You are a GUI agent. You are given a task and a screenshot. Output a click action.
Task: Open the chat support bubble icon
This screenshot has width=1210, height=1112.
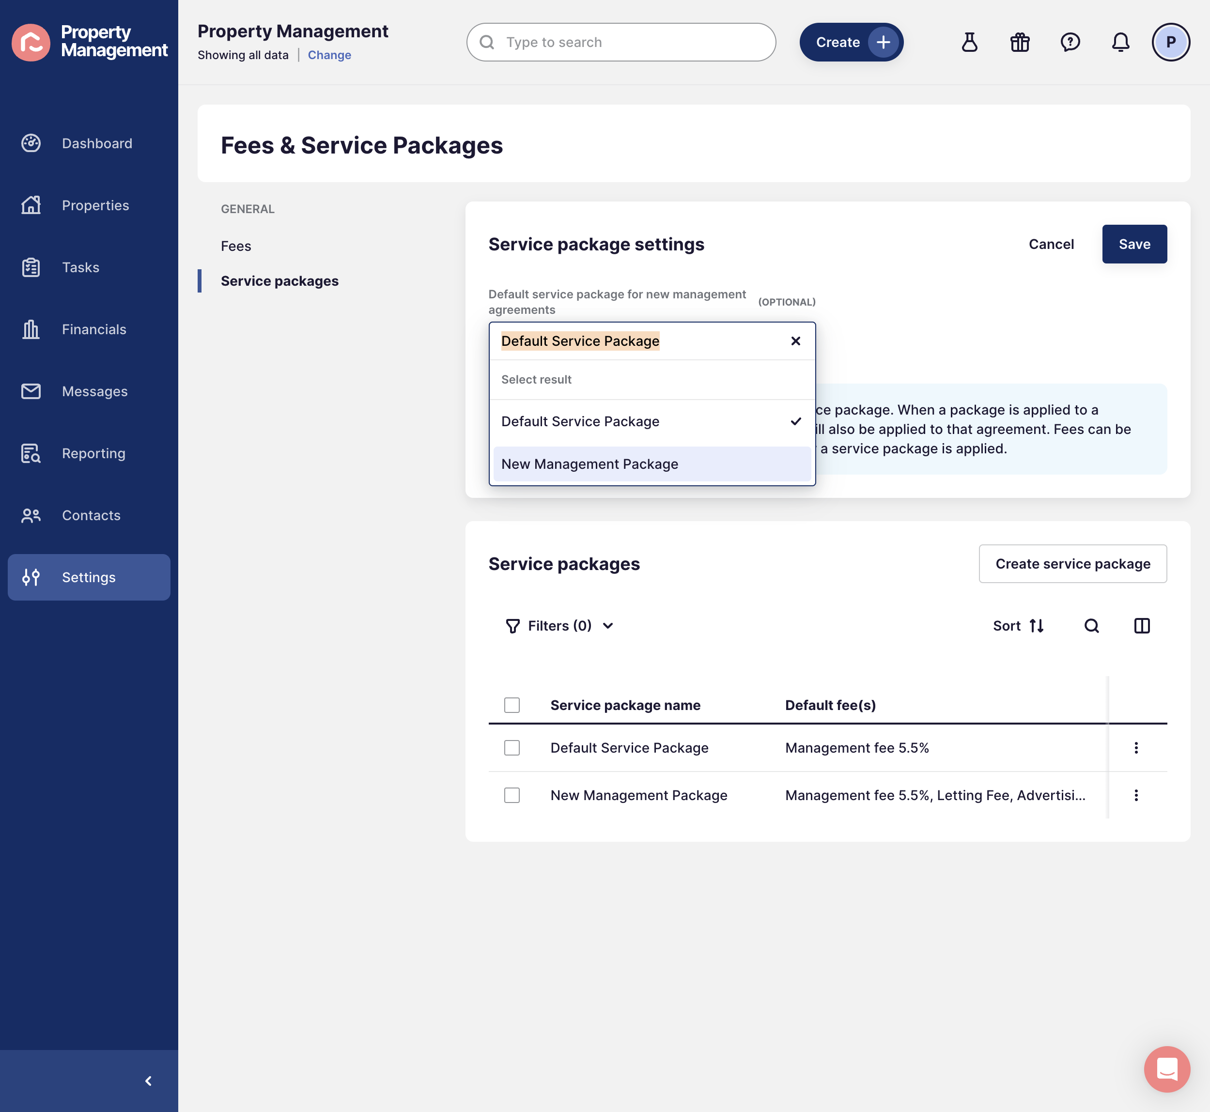[x=1167, y=1069]
